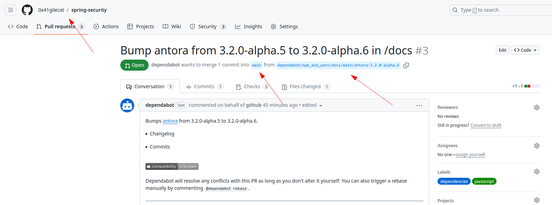Select the javascript label
Image resolution: width=552 pixels, height=205 pixels.
tap(484, 182)
